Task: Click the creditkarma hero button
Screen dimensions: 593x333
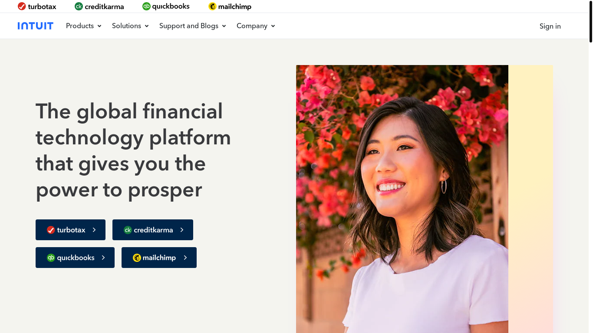Action: [153, 230]
